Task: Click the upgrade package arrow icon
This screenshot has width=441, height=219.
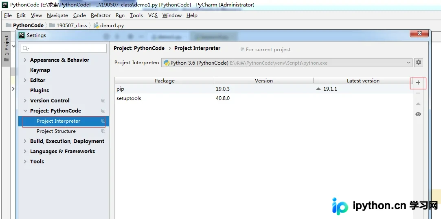Action: point(418,104)
